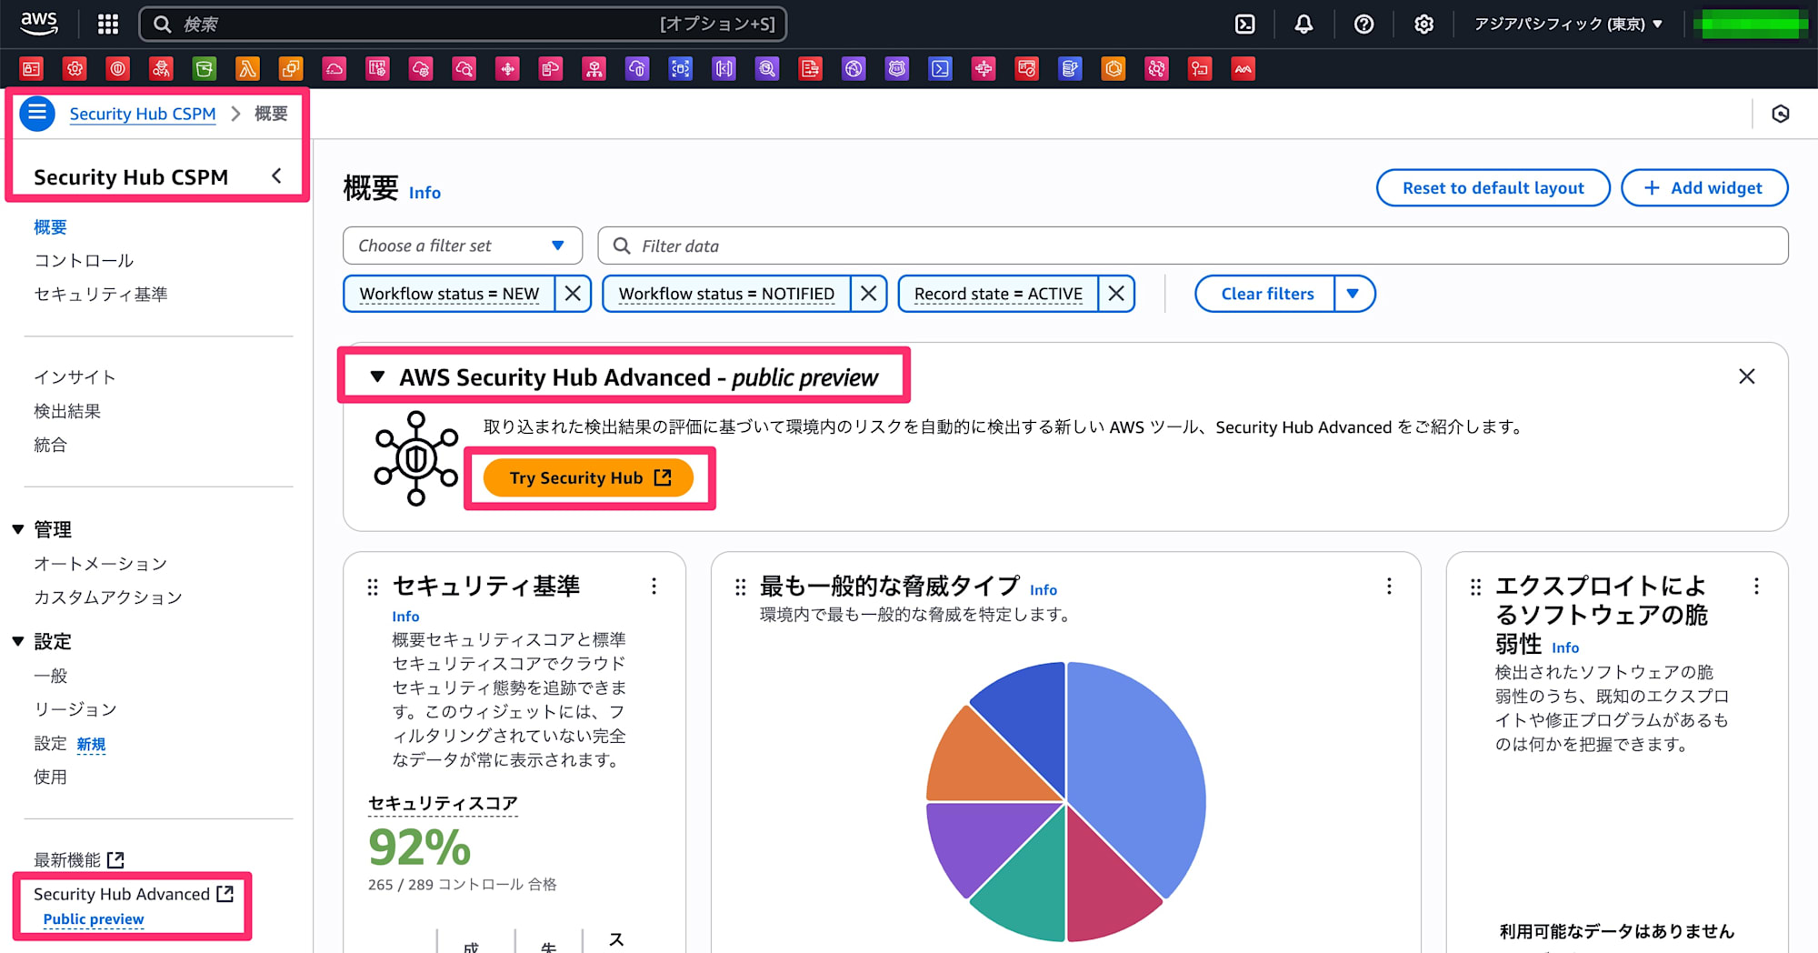Follow the Security Hub CSPM breadcrumb link
Screen dimensions: 1818x953
click(x=143, y=114)
